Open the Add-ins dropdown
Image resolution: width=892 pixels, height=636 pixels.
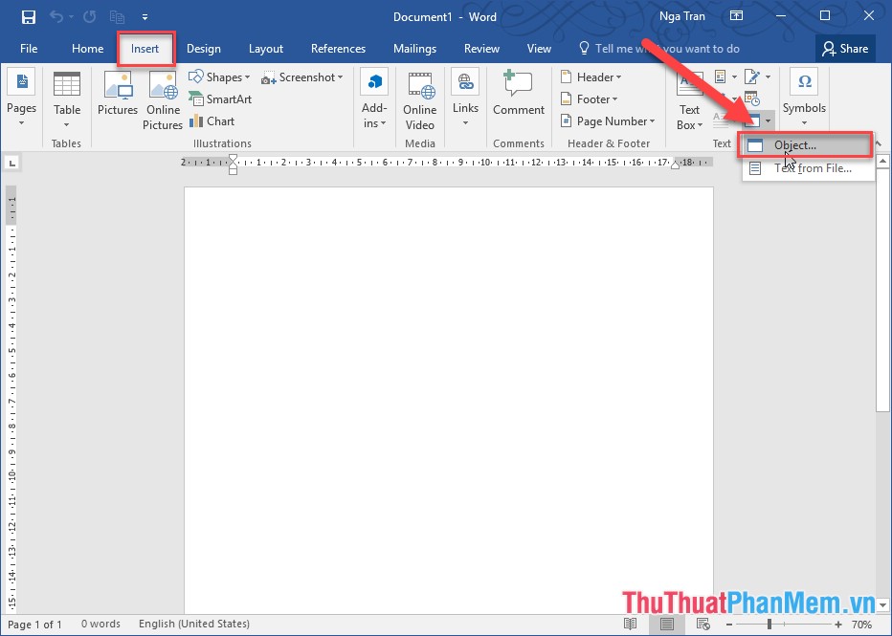click(x=374, y=99)
